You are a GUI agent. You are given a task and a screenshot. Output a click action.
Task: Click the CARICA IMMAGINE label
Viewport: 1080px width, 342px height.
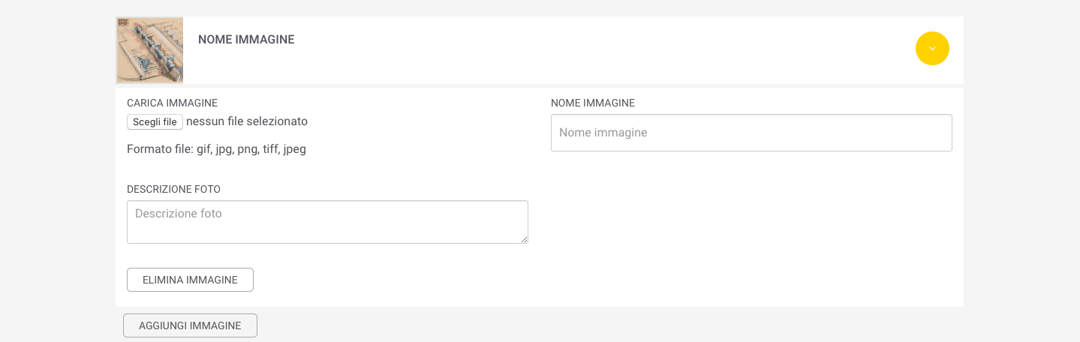pos(172,103)
